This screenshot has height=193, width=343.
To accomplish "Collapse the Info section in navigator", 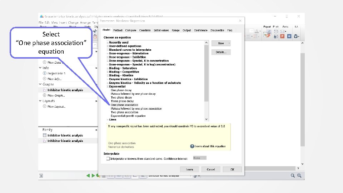I will [x=40, y=68].
